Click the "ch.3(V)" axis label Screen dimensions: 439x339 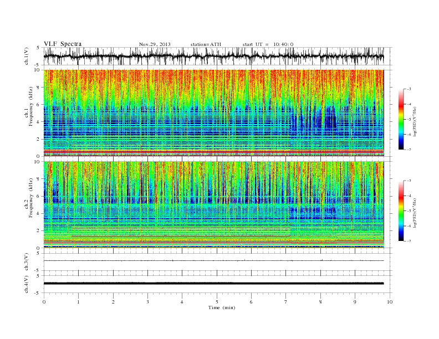(x=27, y=262)
